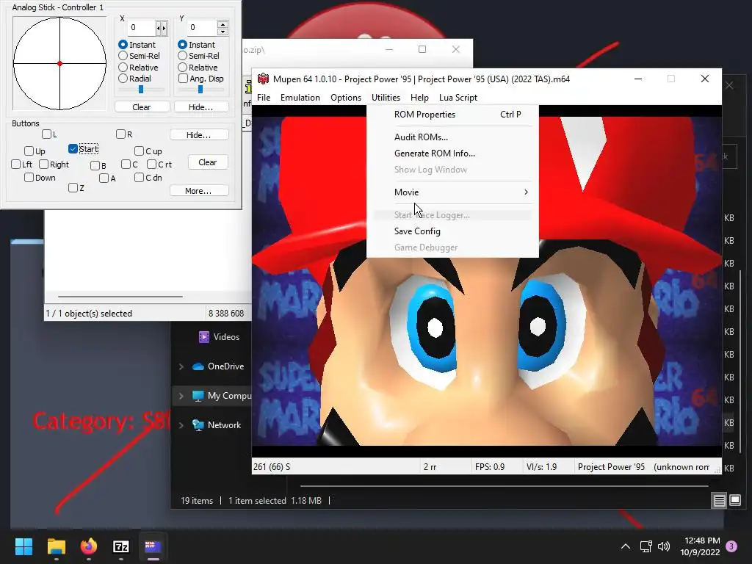Choose ROM Properties from Utilities menu
This screenshot has width=752, height=564.
coord(452,114)
